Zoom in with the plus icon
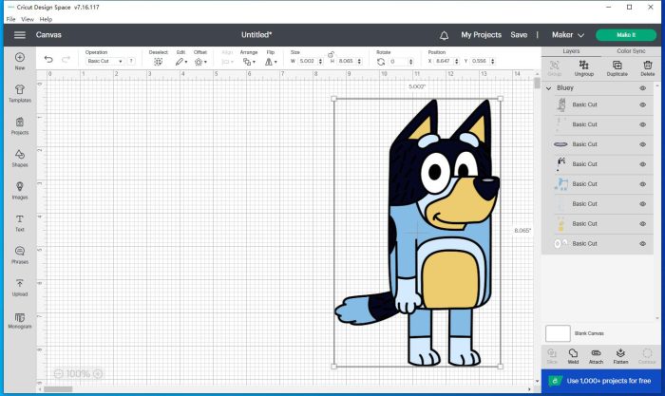This screenshot has width=665, height=396. click(x=98, y=373)
